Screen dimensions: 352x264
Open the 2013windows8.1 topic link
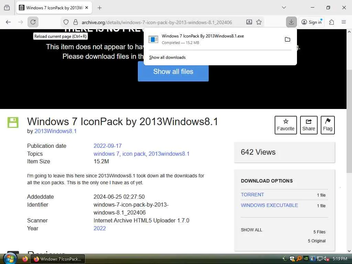(169, 154)
